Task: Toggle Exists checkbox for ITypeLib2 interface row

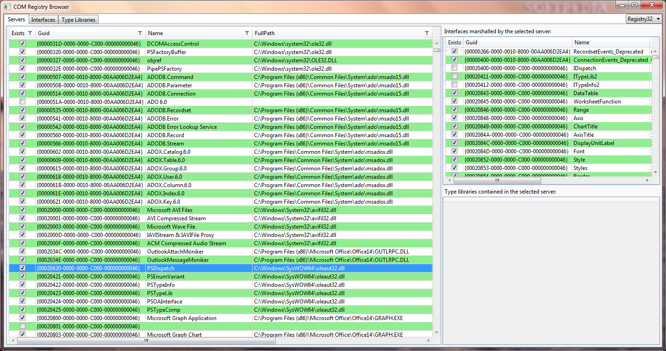Action: point(455,76)
